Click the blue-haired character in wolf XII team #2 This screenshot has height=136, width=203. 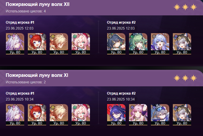(160, 43)
